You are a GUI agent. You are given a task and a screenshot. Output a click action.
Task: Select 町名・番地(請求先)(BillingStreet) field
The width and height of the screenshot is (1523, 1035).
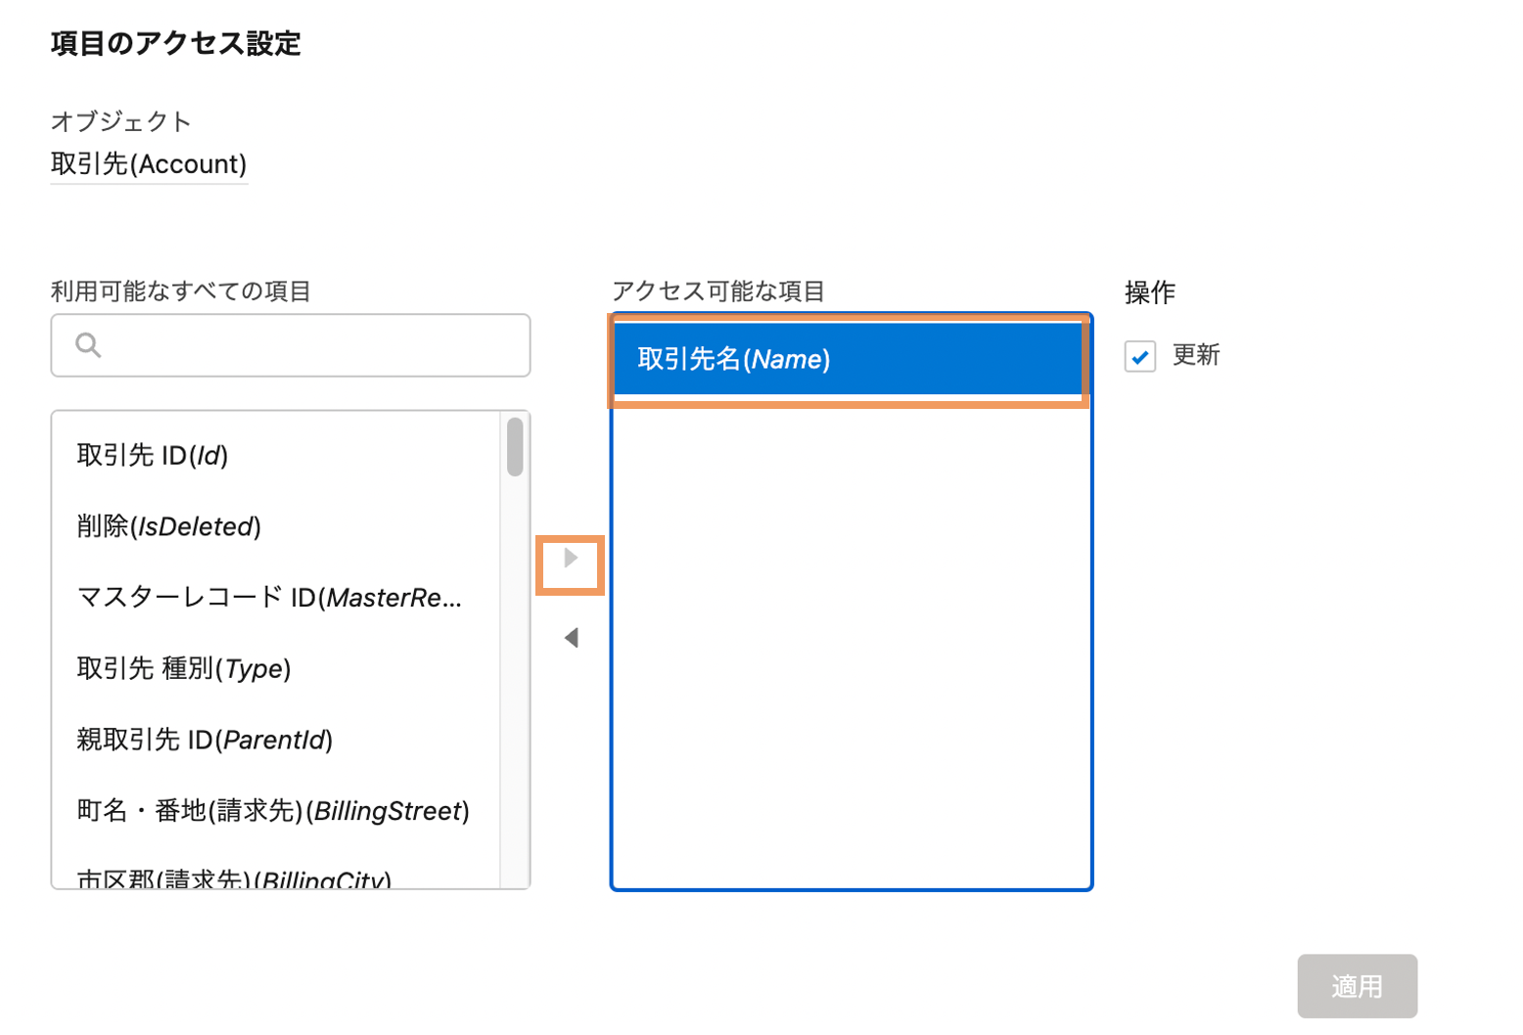click(x=276, y=811)
